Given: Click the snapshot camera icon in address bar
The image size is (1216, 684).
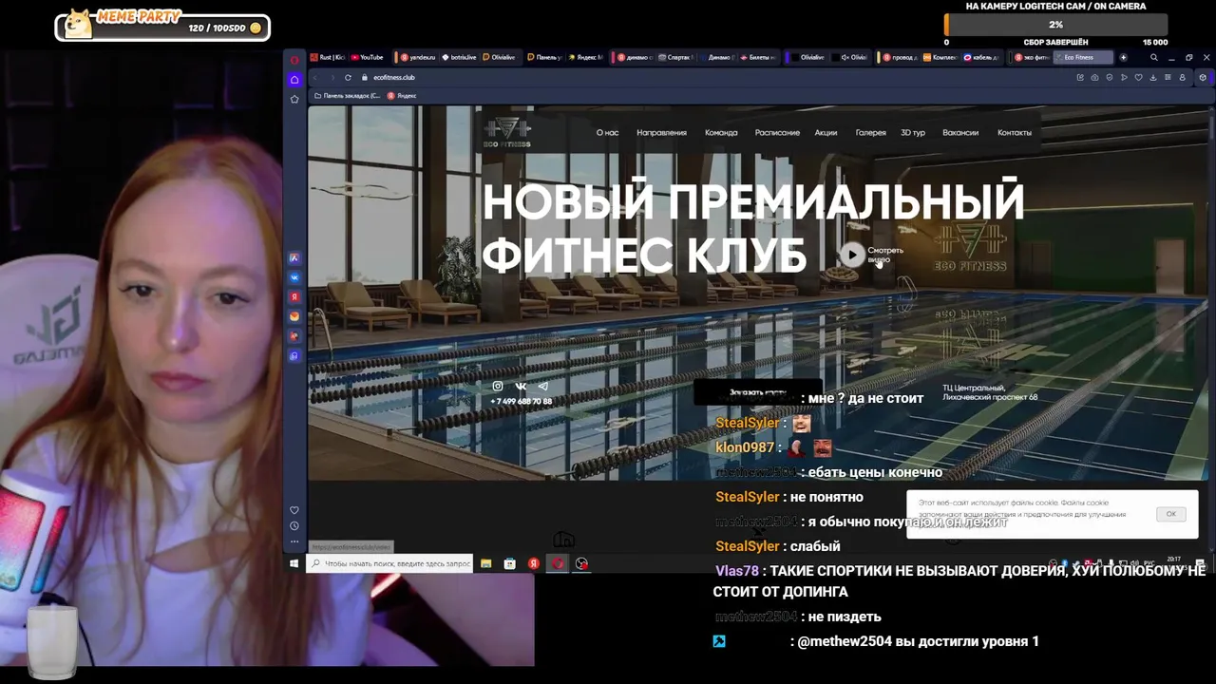Looking at the screenshot, I should 1094,77.
